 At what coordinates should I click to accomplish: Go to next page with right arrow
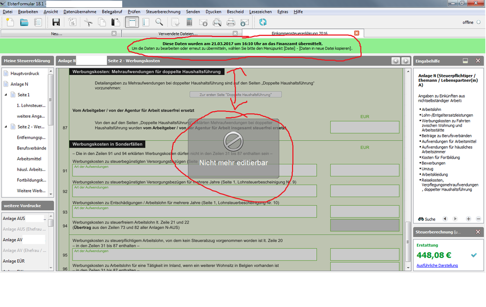405,61
